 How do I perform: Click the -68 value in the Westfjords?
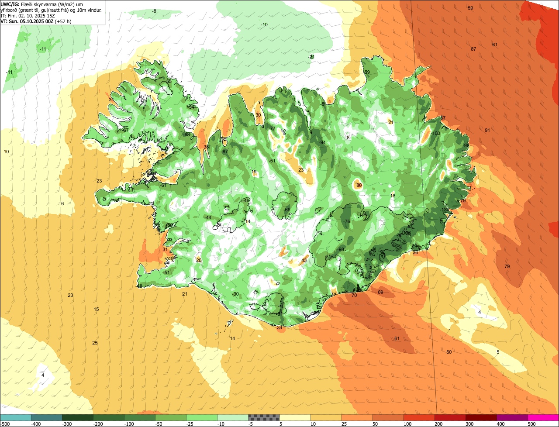click(x=187, y=134)
